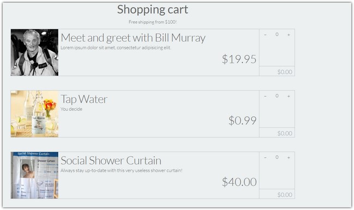Viewport: 354px width, 210px height.
Task: Decrease quantity of Bill Murray meet and greet
Action: coord(265,35)
